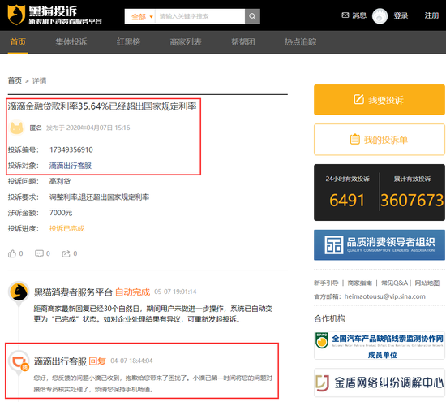Viewport: 446px width, 402px height.
Task: Click the 网站地图 link
Action: coord(427,283)
